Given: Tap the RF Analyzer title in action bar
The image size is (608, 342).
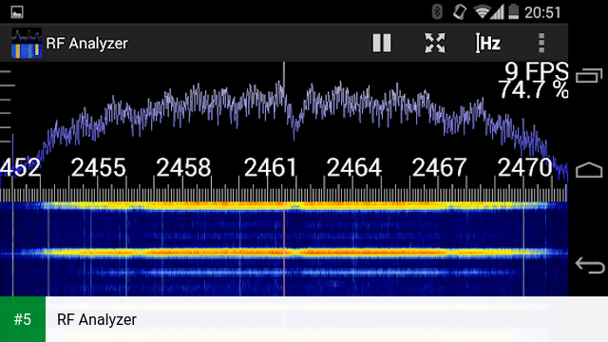Looking at the screenshot, I should click(86, 43).
